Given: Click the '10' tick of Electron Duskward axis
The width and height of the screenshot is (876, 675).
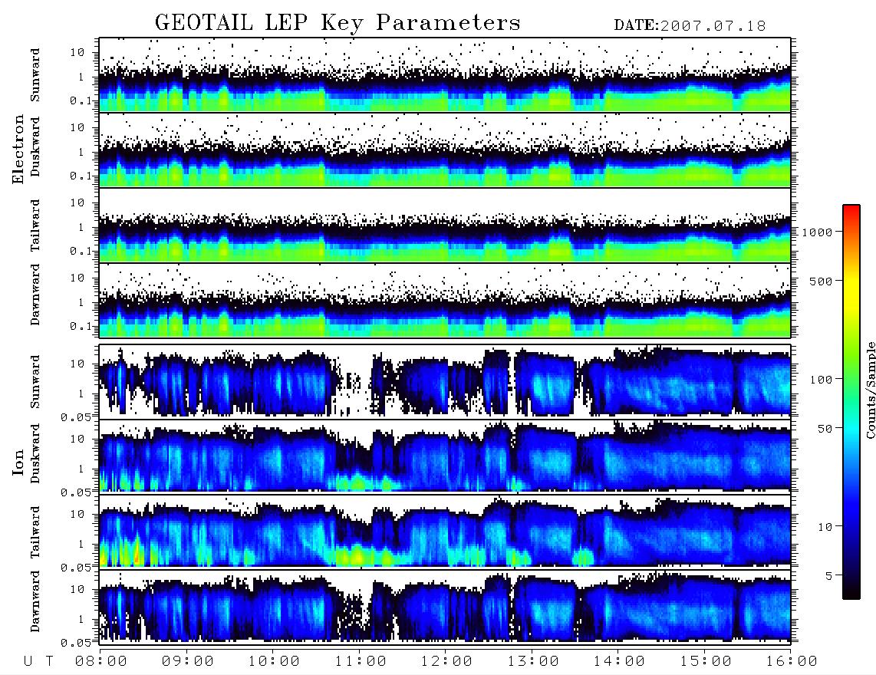Looking at the screenshot, I should [77, 127].
